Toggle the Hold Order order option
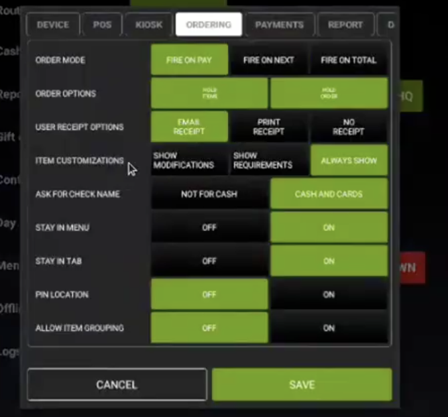 329,93
